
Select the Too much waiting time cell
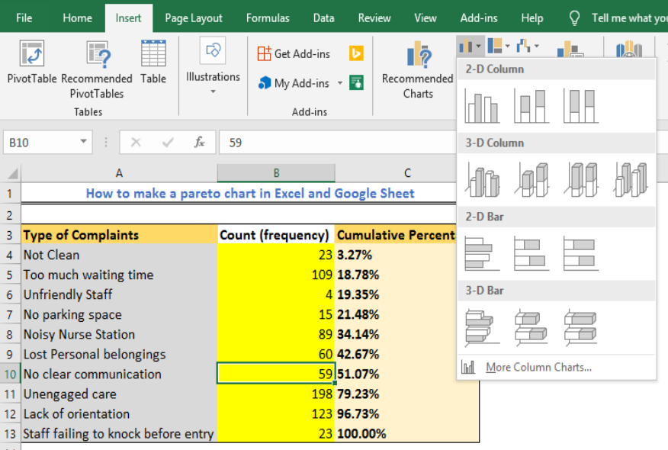coord(119,275)
